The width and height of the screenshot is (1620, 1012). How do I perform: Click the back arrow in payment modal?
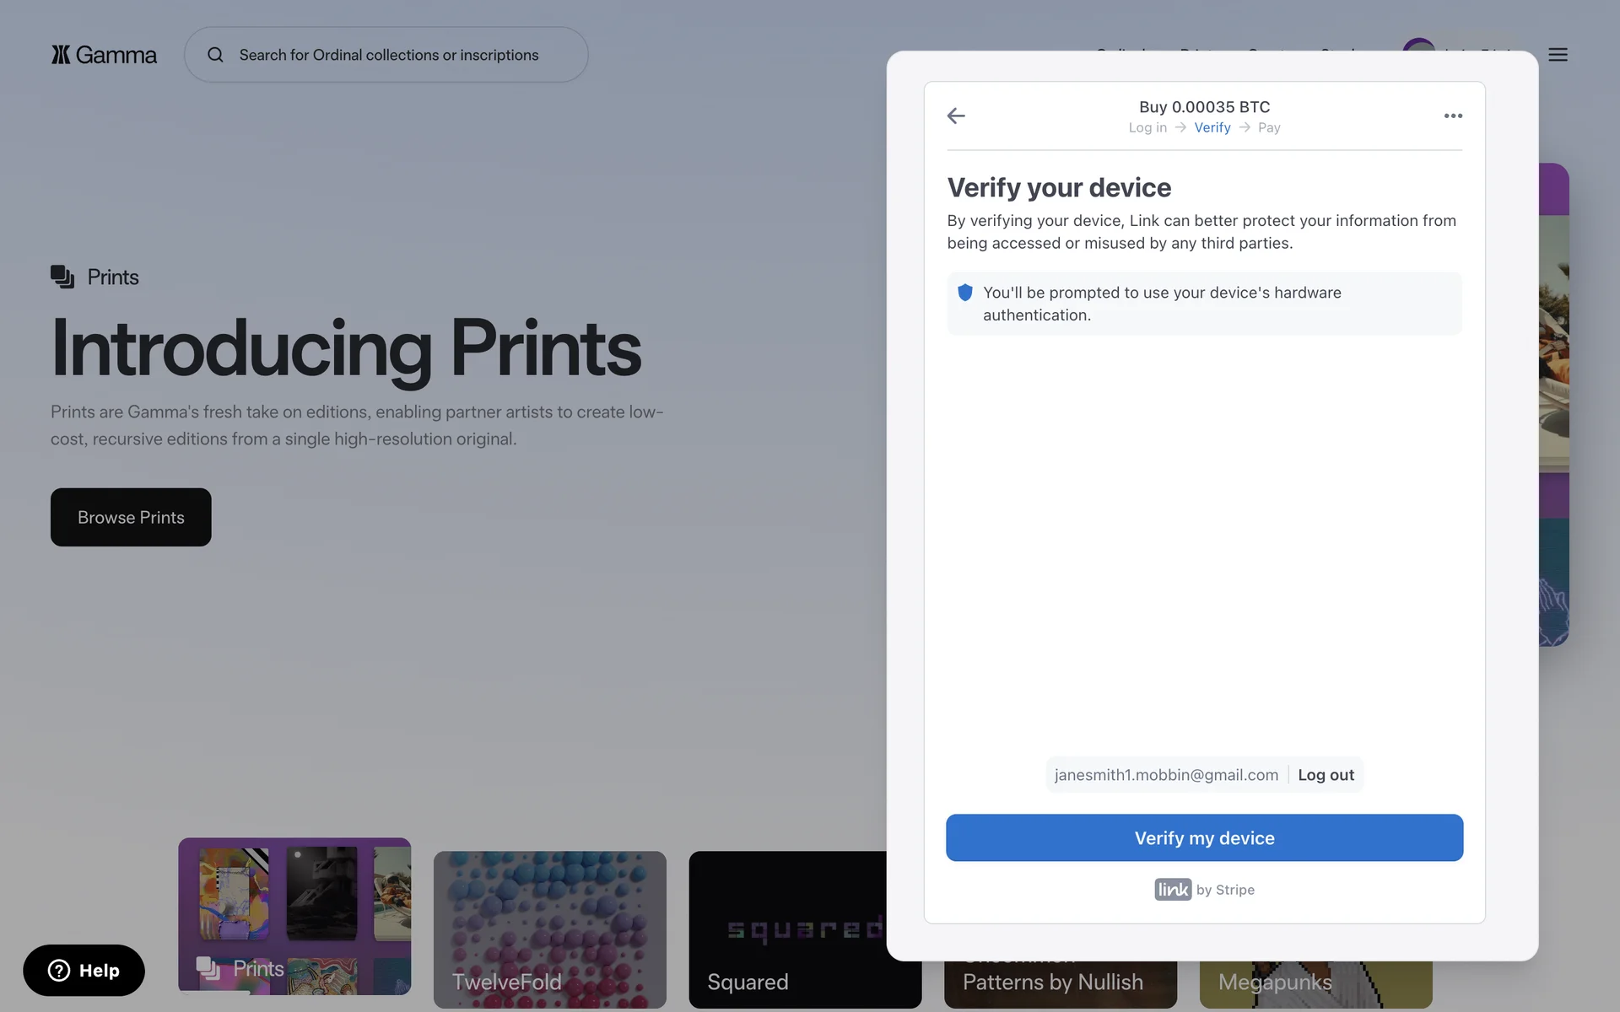click(956, 116)
